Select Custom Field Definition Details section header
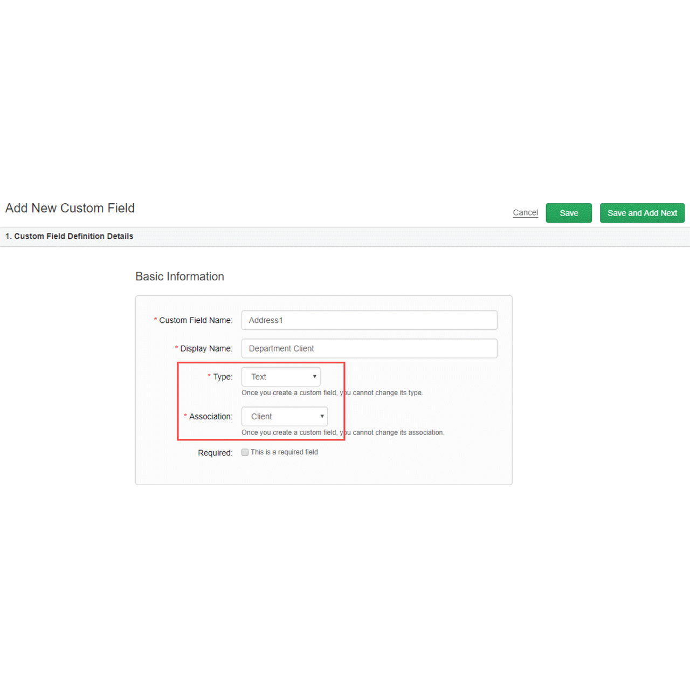 click(70, 236)
